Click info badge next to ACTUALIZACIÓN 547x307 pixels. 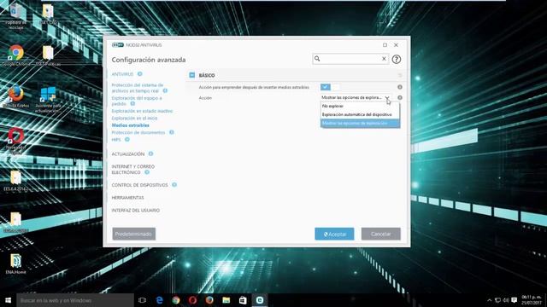click(150, 153)
